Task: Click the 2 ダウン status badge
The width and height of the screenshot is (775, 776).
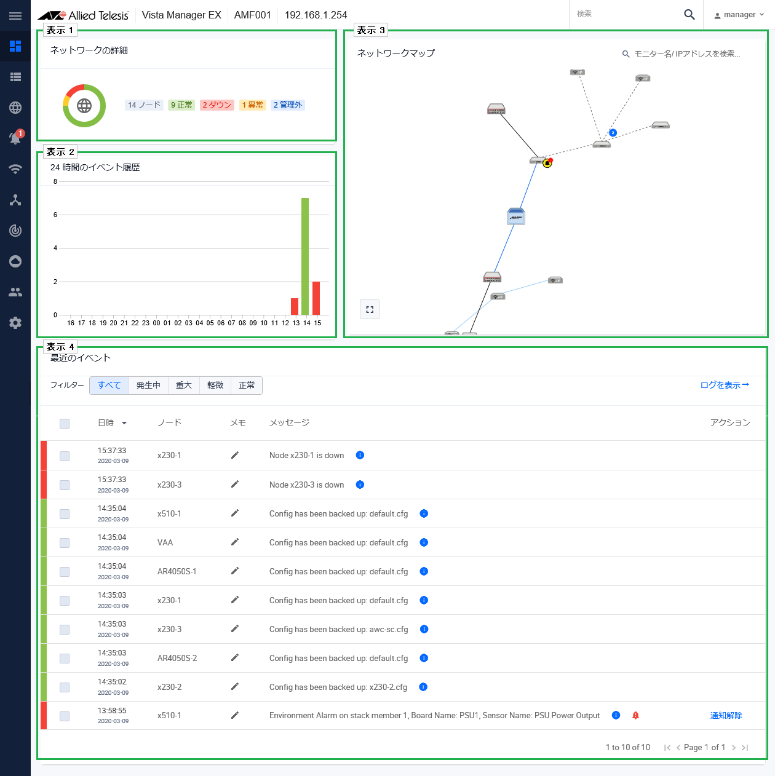Action: click(x=217, y=105)
